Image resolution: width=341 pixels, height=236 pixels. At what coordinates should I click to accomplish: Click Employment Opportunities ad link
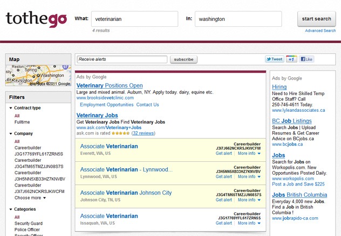point(107,105)
